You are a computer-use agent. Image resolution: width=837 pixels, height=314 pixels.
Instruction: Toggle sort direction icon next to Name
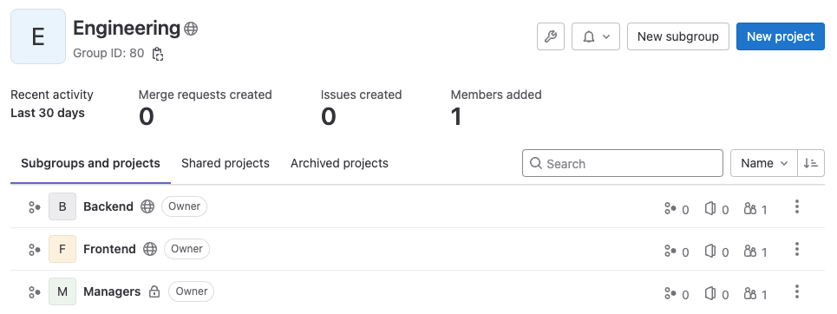(x=811, y=163)
